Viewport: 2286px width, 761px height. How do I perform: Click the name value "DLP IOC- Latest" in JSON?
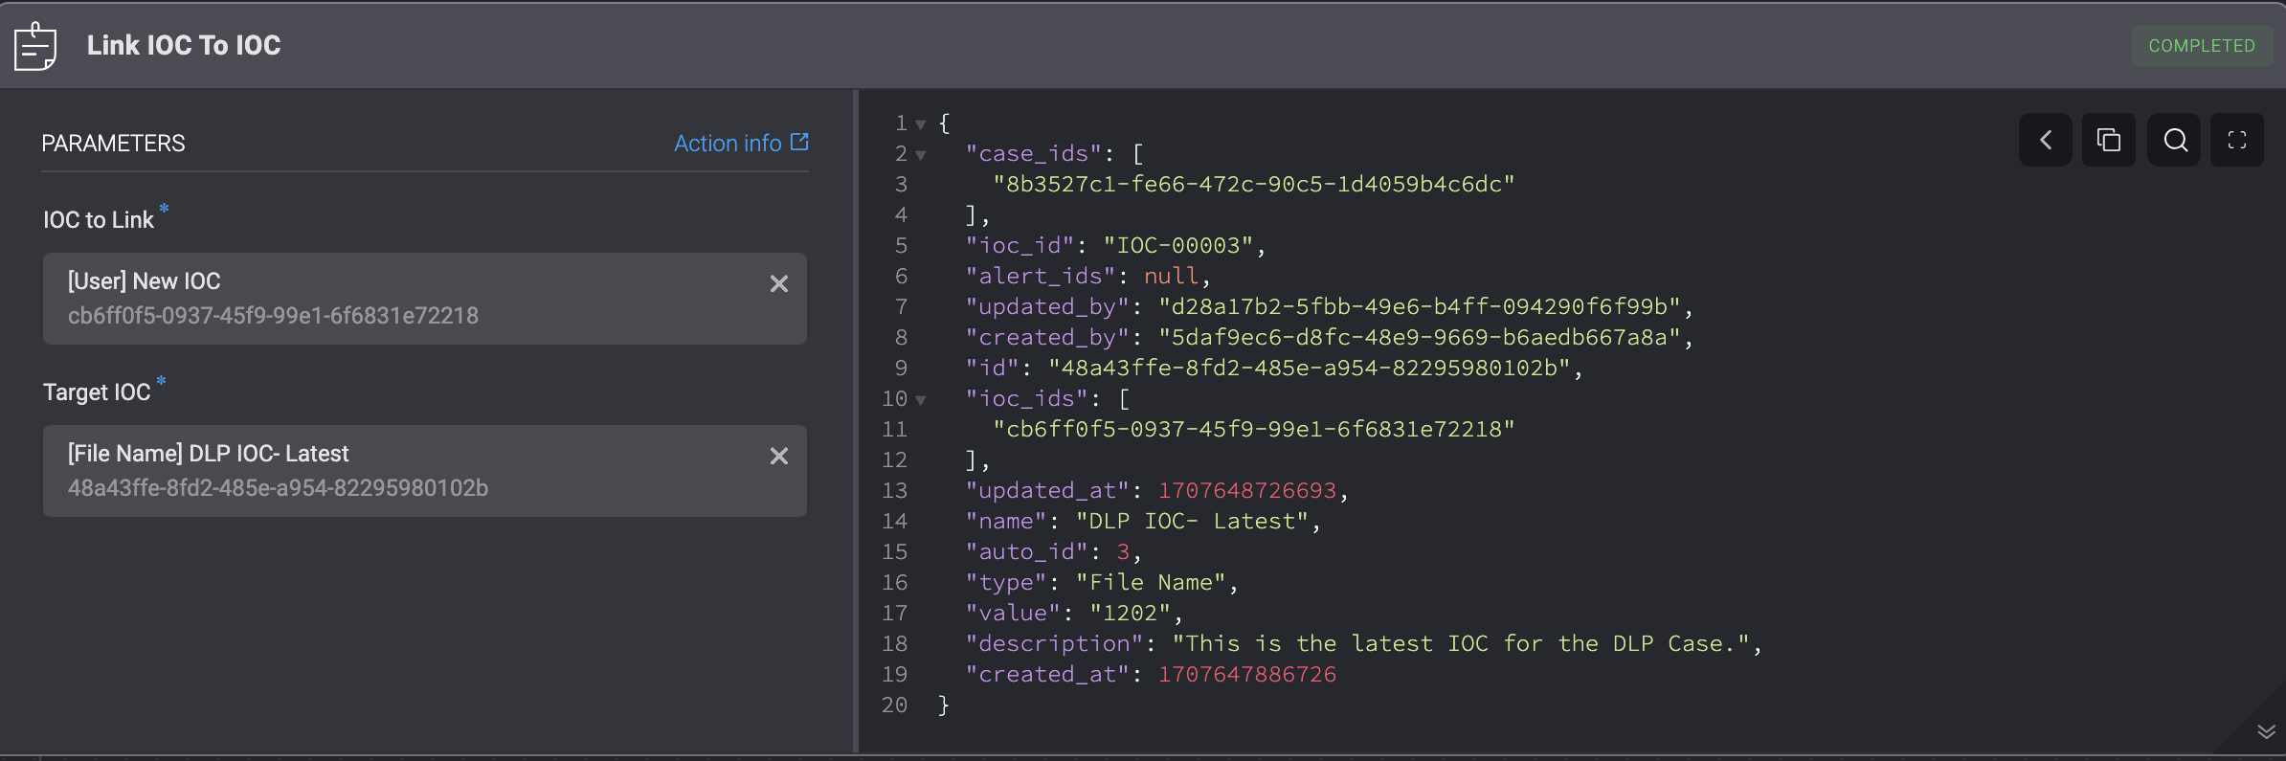[1192, 521]
